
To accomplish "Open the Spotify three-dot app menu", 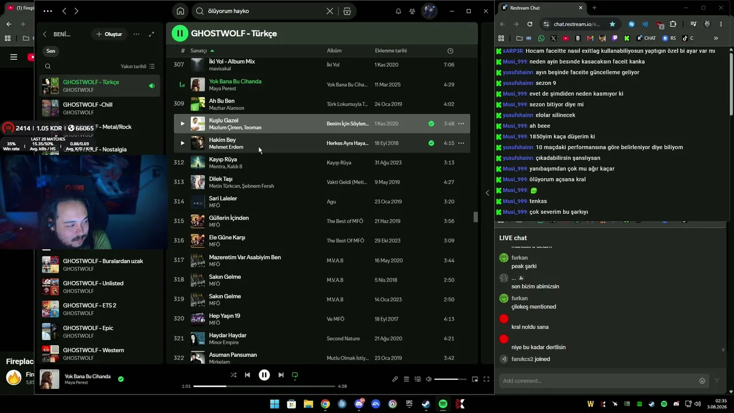I will (x=48, y=11).
